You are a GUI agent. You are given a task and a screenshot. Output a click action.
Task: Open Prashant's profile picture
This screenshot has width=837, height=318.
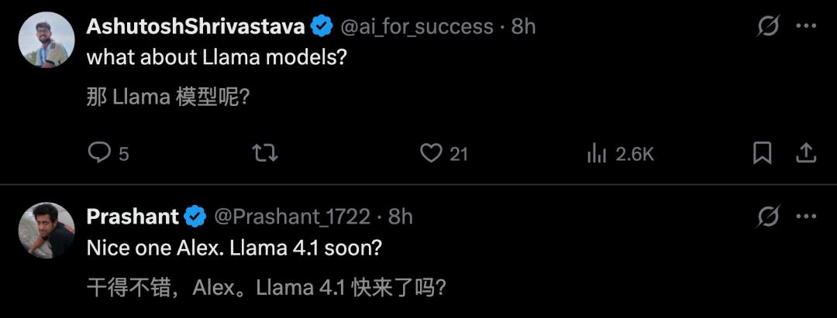pos(46,231)
